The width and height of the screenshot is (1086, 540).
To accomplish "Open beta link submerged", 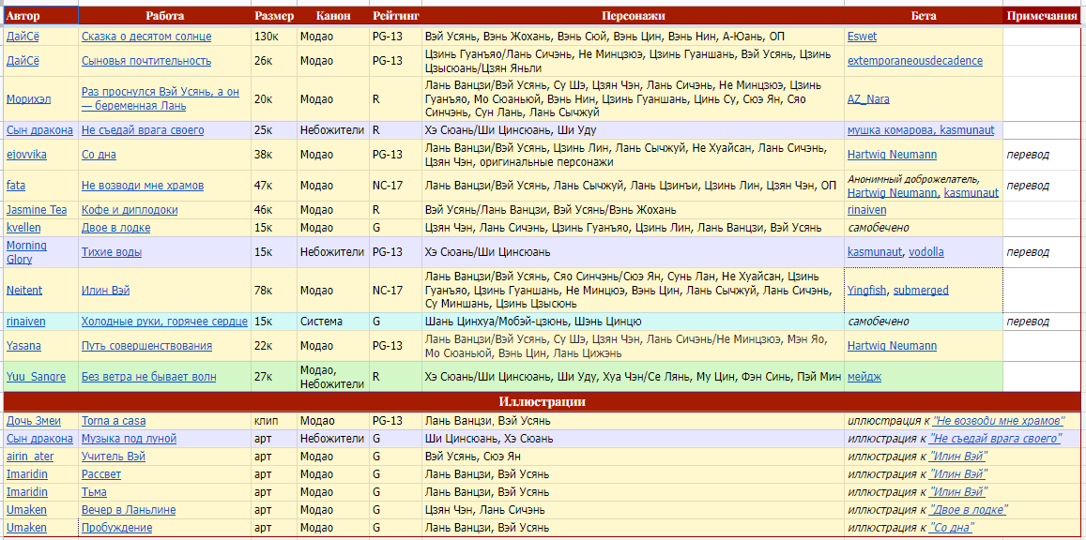I will (x=921, y=291).
